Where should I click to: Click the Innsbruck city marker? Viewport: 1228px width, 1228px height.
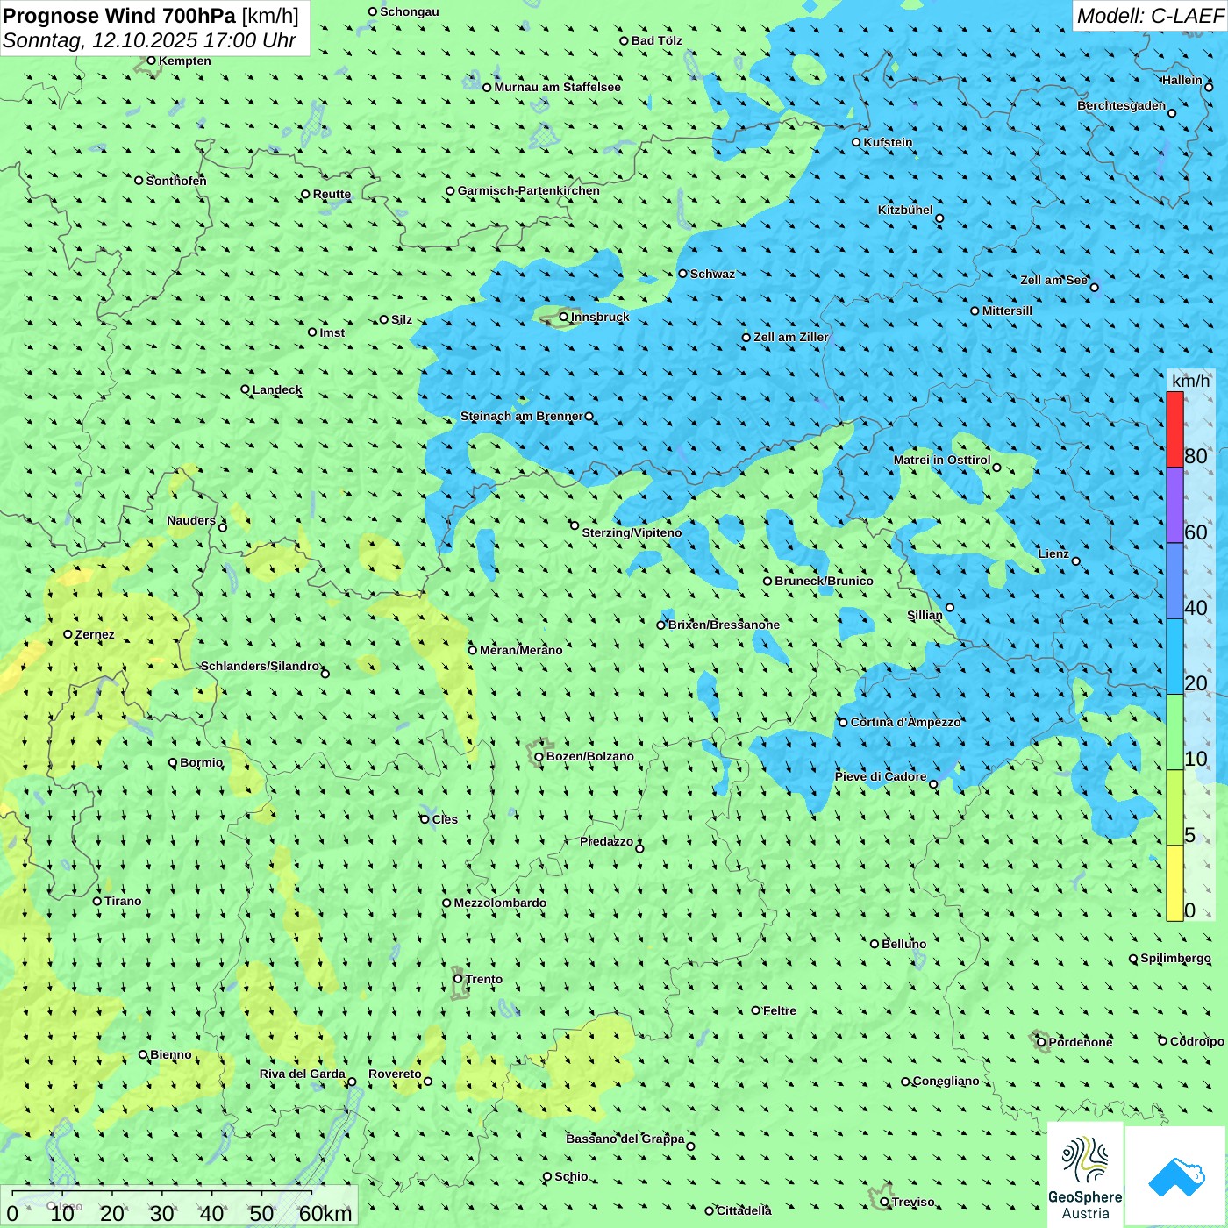(x=564, y=317)
